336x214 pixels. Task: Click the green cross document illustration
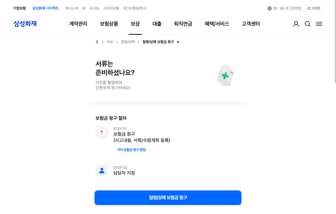point(225,76)
